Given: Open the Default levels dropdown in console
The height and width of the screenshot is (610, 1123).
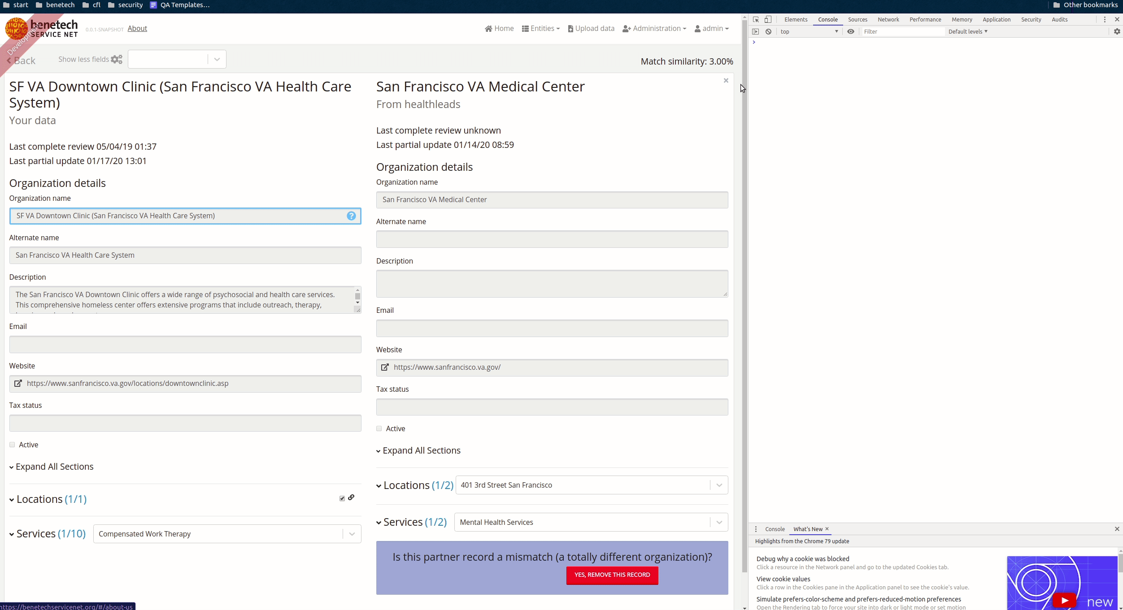Looking at the screenshot, I should click(x=967, y=31).
